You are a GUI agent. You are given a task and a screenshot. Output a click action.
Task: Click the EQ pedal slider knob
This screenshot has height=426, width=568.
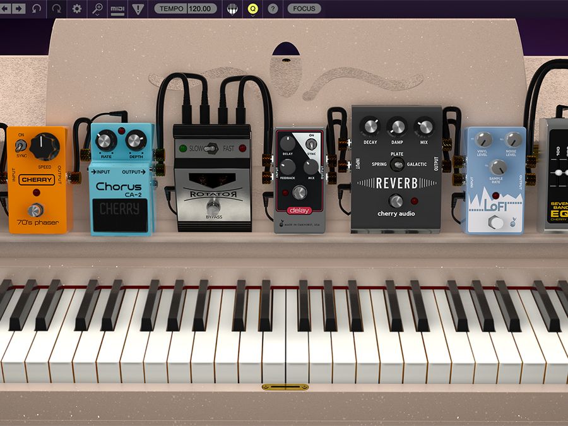tap(559, 173)
